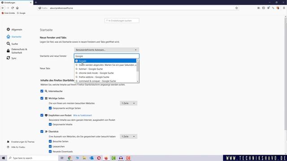Open the Wichtige Seiten '1 Zeile' dropdown
This screenshot has width=287, height=161.
click(129, 103)
